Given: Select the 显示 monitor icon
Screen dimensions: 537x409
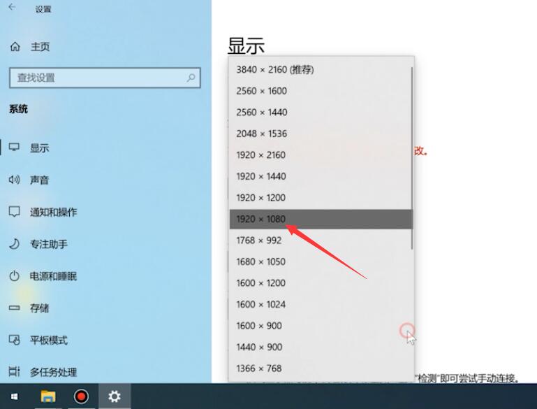Looking at the screenshot, I should click(14, 148).
